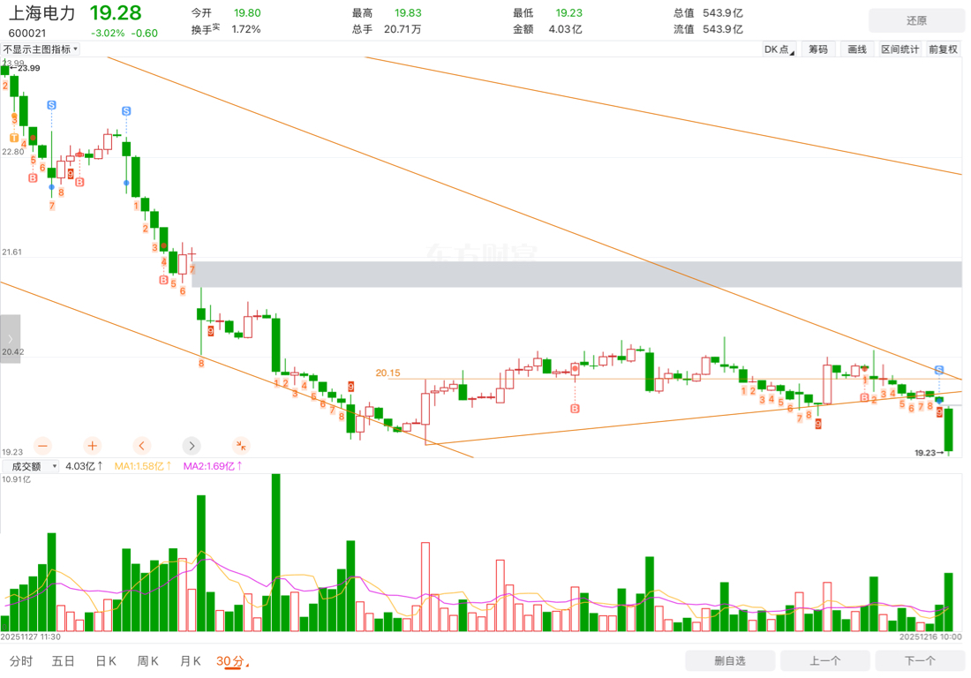Click the first blue S sell marker
The image size is (971, 678).
tap(51, 105)
